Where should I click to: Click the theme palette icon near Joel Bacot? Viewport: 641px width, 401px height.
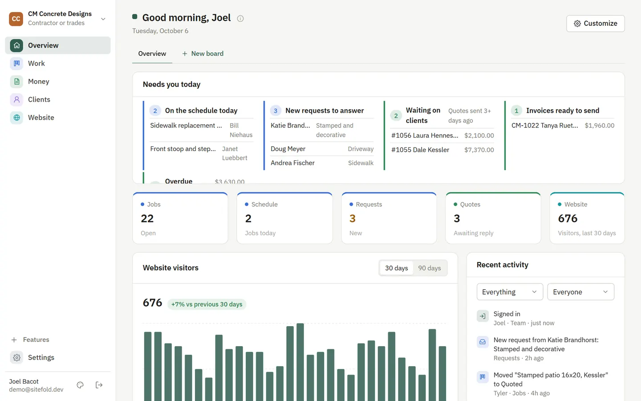tap(80, 385)
